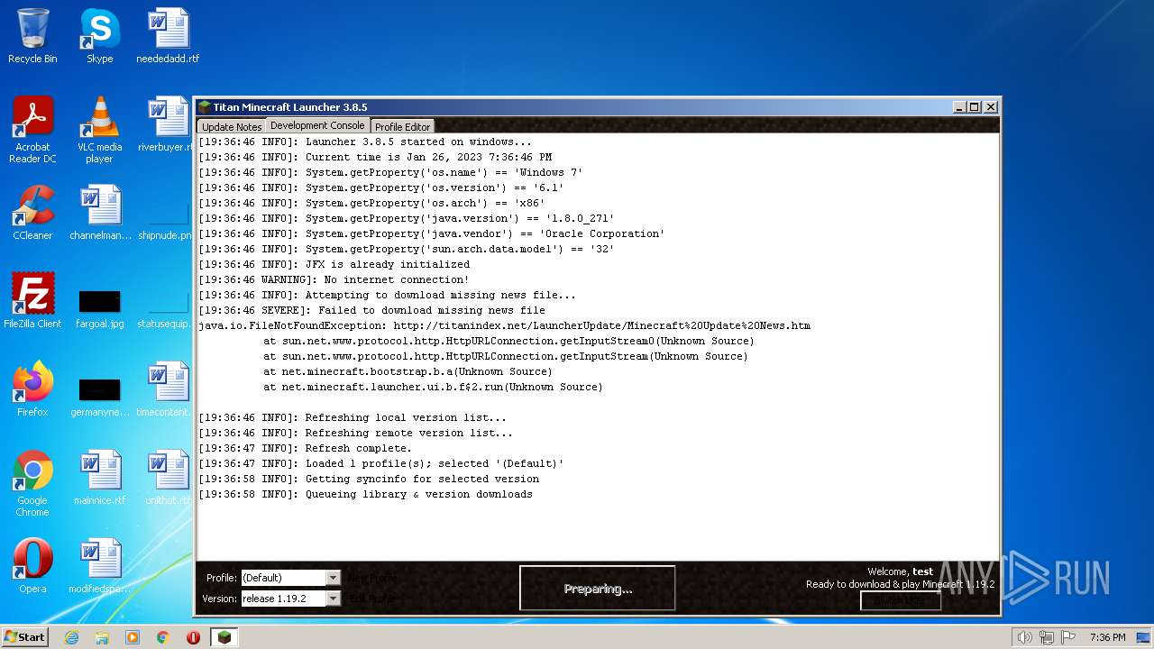Screen dimensions: 1154x649
Task: Open Action Center flag icon
Action: [1067, 637]
